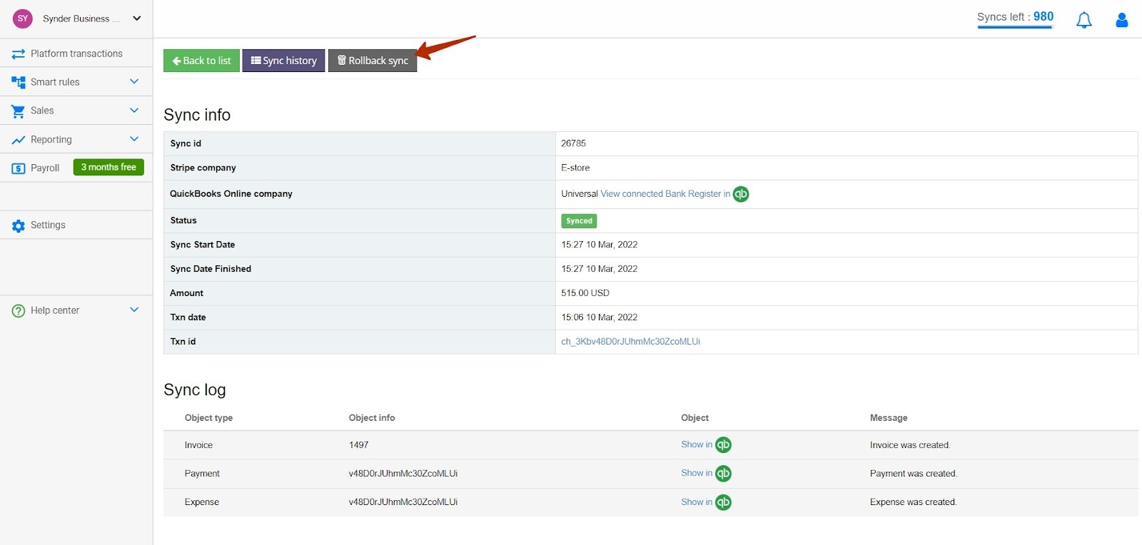Open the Sync history button
This screenshot has height=545, width=1142.
click(x=283, y=61)
